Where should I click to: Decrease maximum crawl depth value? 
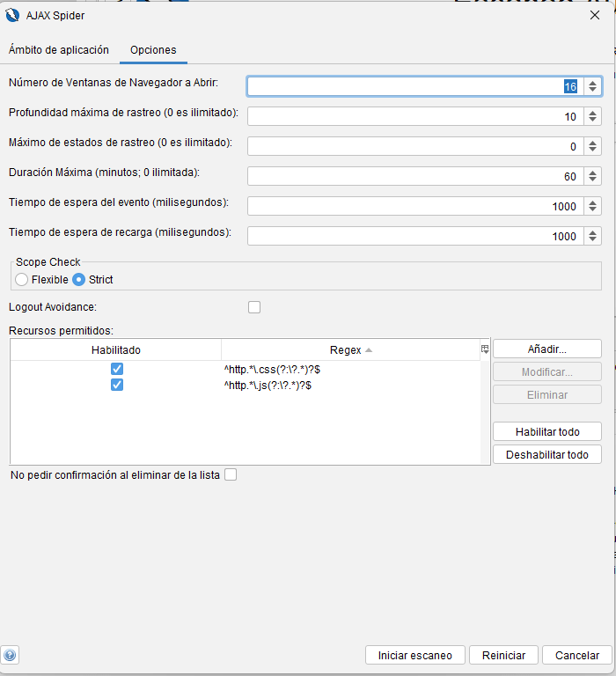[593, 121]
